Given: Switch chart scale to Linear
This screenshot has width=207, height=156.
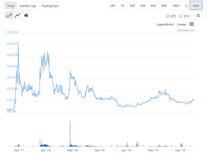Looking at the screenshot, I should tap(182, 25).
